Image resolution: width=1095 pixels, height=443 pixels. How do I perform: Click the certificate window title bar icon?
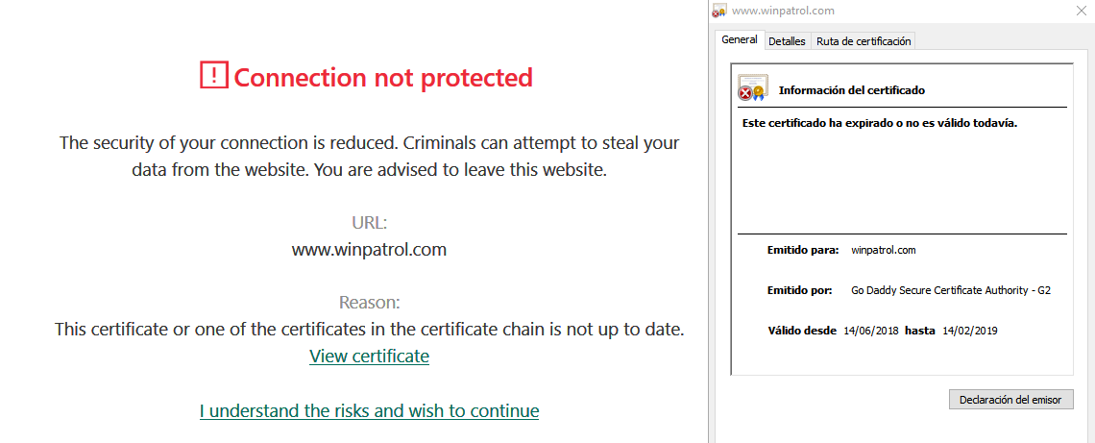click(x=719, y=12)
